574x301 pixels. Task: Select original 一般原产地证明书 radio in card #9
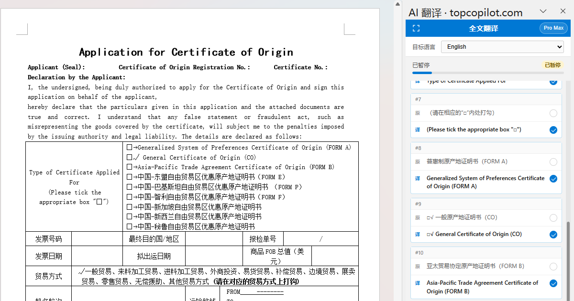pyautogui.click(x=553, y=218)
